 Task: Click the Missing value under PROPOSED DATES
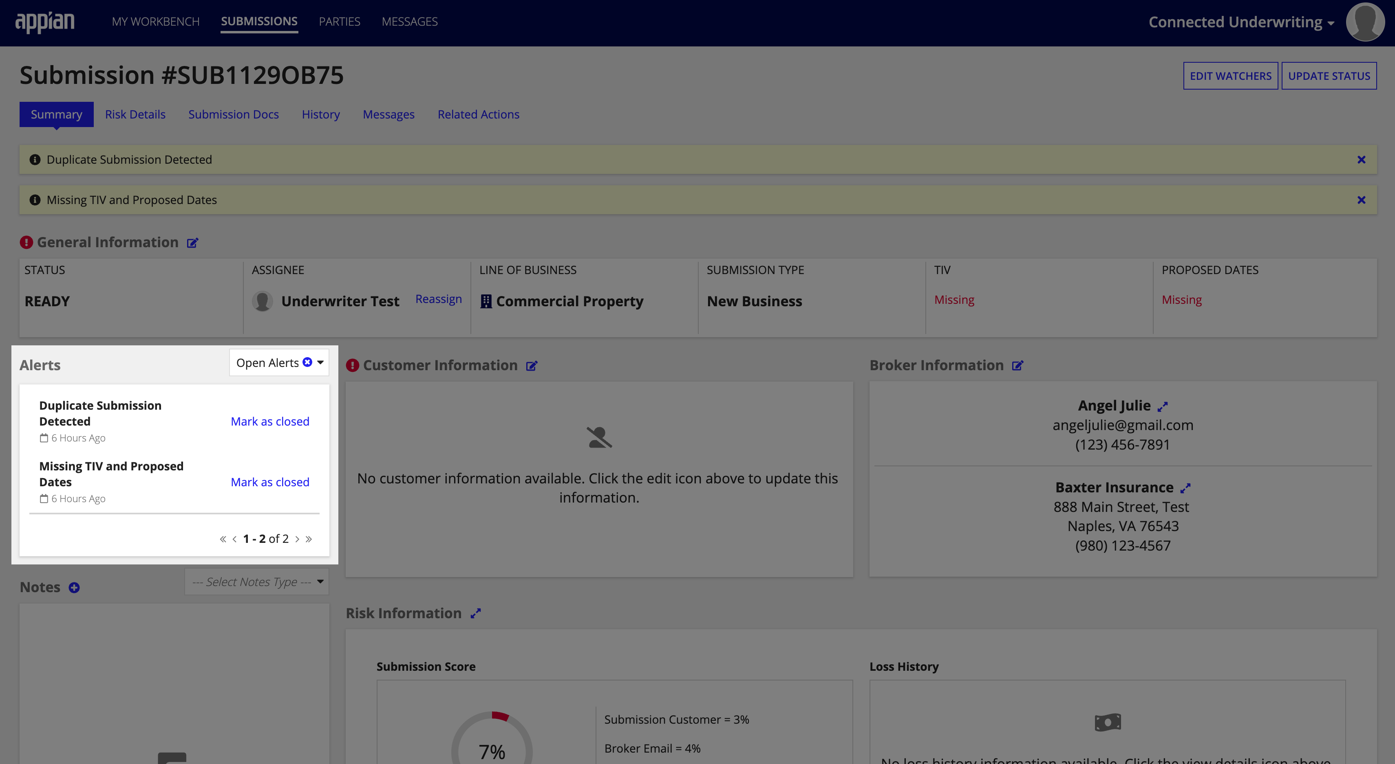click(x=1182, y=300)
